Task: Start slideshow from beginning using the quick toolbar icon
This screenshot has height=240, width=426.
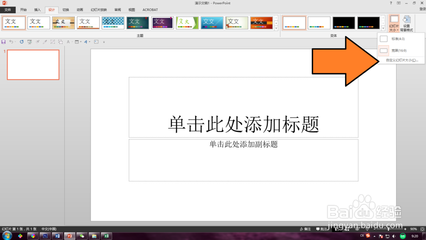Action: click(30, 42)
